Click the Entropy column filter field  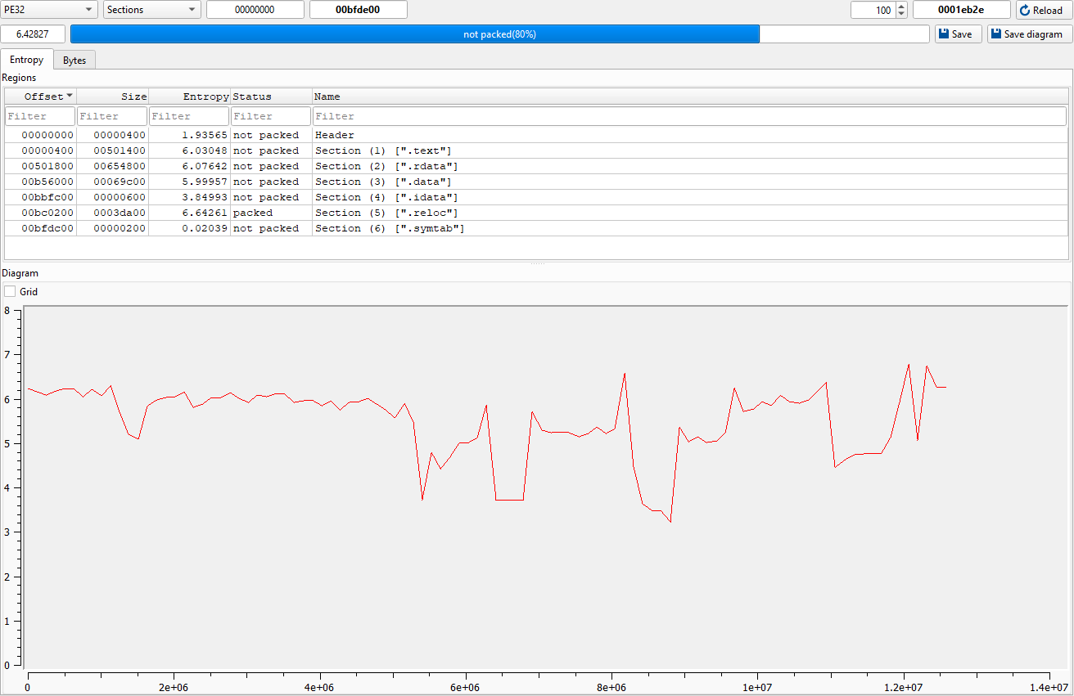[x=189, y=116]
